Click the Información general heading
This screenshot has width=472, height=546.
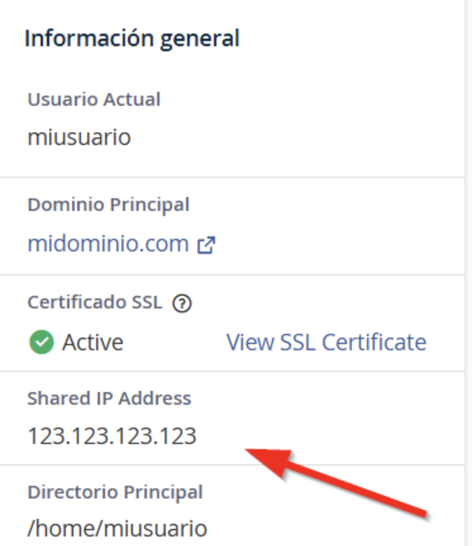click(132, 39)
